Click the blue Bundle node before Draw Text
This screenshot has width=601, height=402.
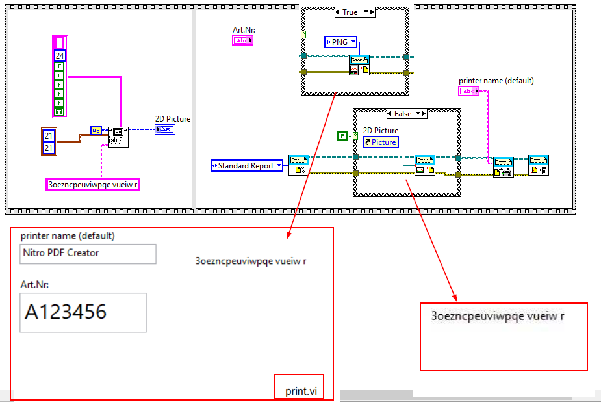[x=96, y=131]
